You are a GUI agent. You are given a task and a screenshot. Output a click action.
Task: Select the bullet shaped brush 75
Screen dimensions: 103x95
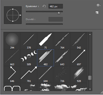(45, 41)
